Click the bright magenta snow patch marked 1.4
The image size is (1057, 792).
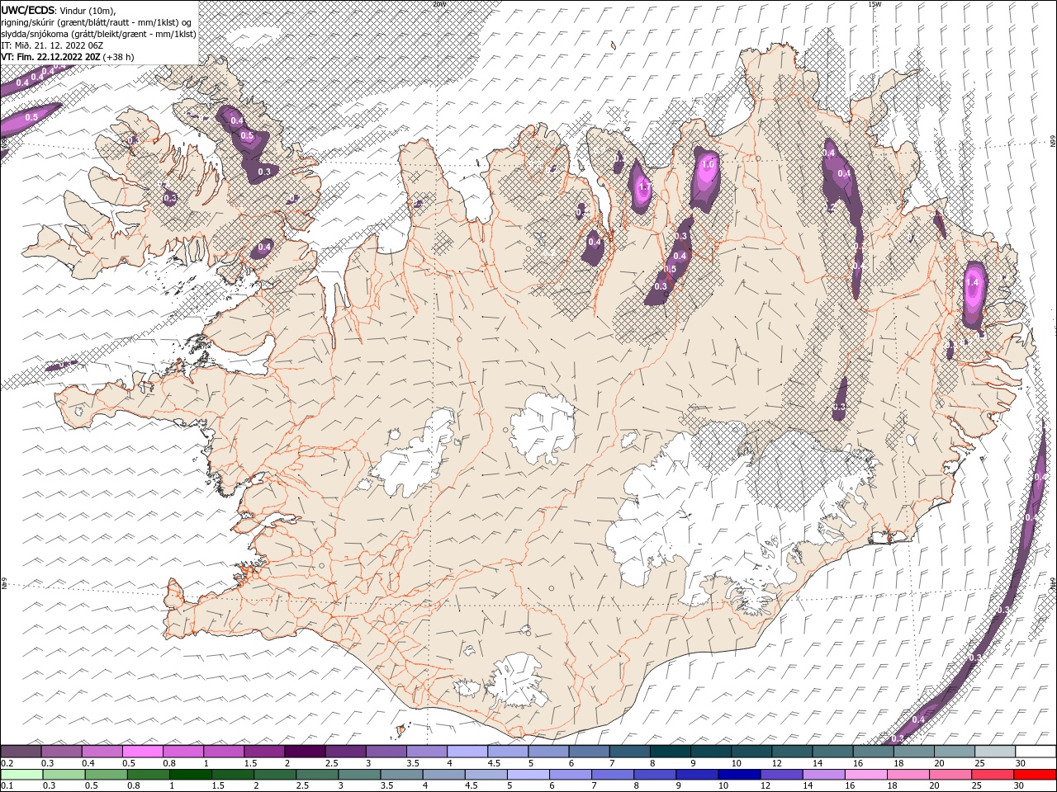pos(974,297)
